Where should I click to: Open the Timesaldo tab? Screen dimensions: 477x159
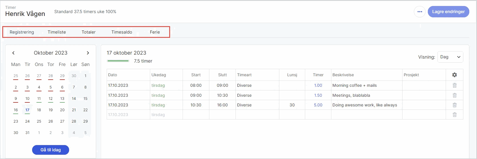[x=122, y=32]
